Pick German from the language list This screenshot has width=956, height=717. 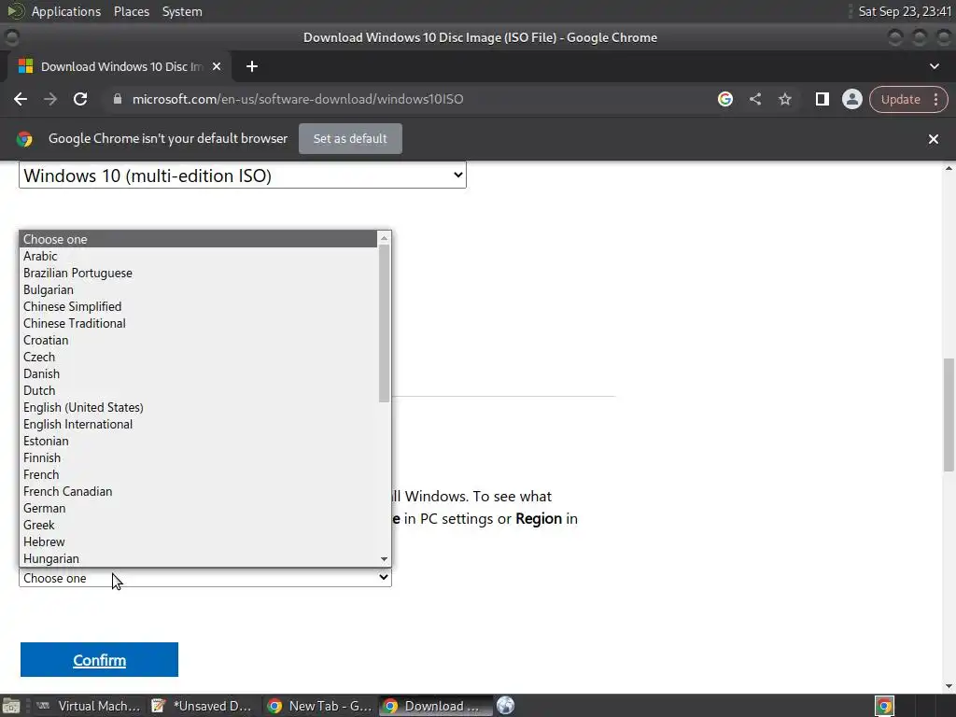(x=199, y=508)
